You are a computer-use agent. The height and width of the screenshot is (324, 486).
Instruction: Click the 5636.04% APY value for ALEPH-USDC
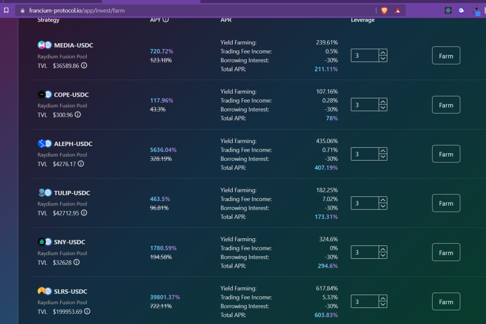click(163, 150)
